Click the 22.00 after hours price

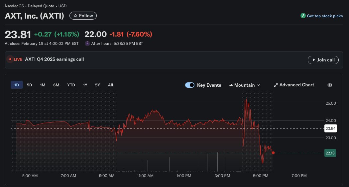point(95,34)
